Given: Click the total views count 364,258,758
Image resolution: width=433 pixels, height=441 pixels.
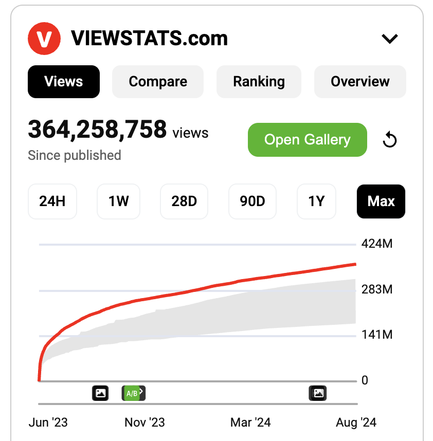Looking at the screenshot, I should point(97,130).
